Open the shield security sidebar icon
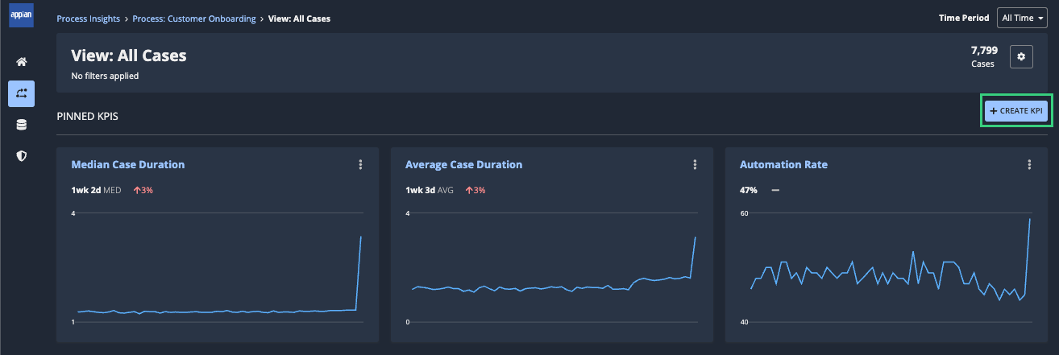 coord(22,156)
